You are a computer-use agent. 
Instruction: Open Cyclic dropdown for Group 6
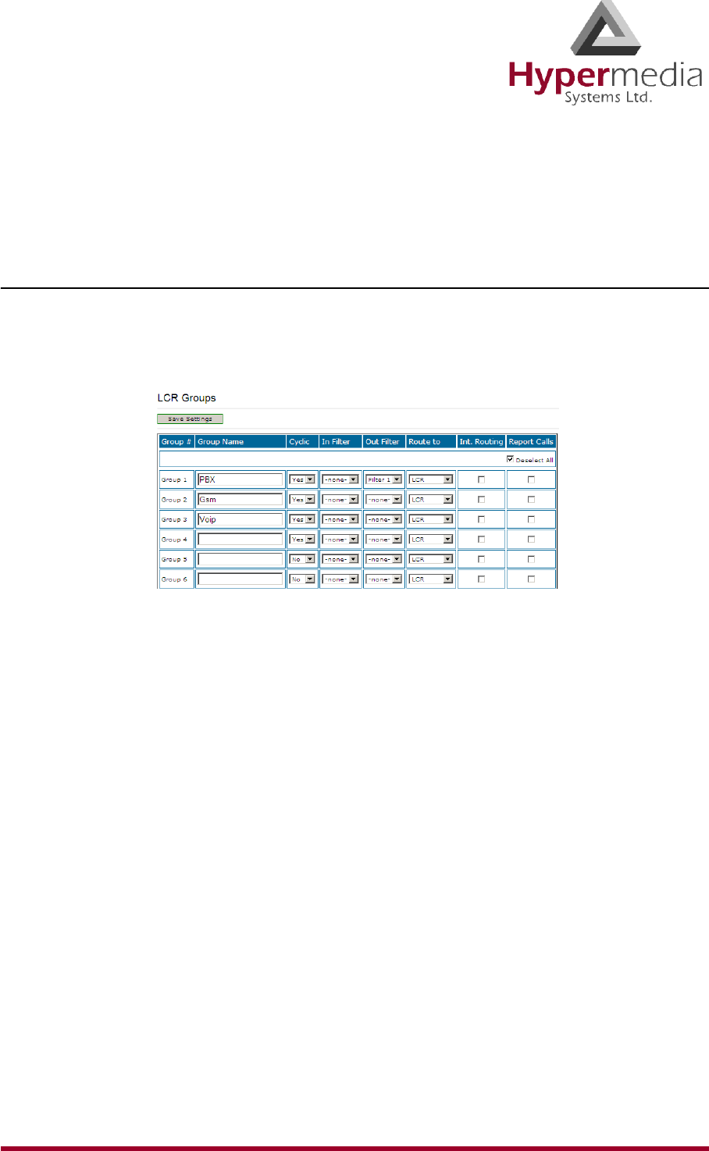pos(302,579)
